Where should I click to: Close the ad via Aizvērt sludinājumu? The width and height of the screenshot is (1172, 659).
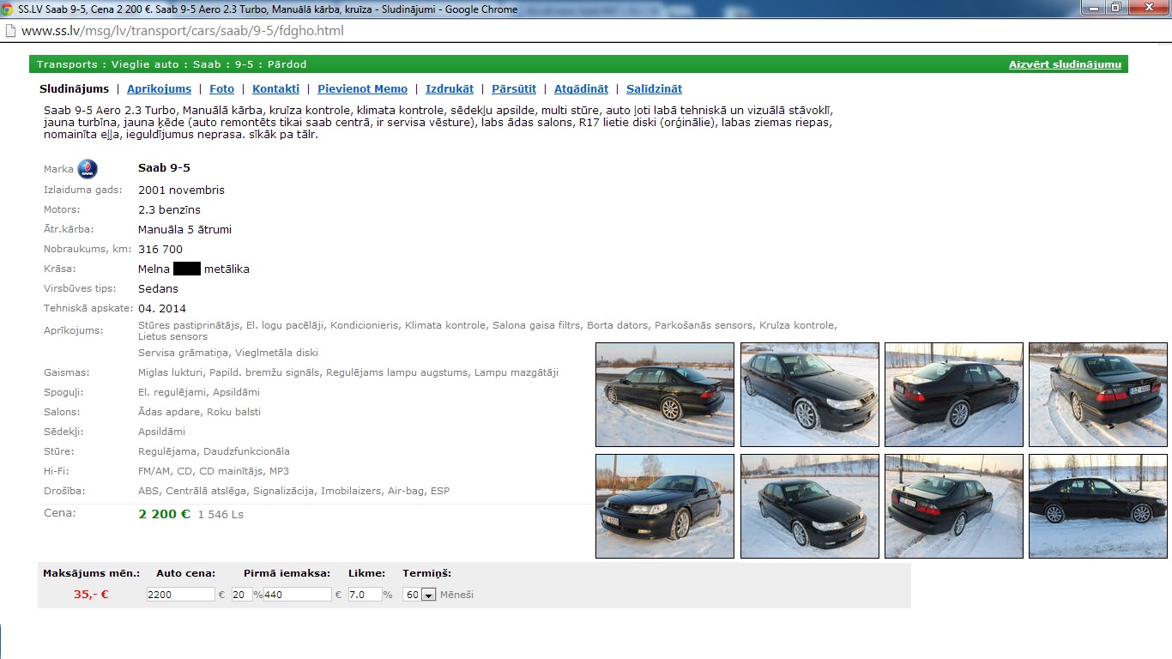point(1065,64)
